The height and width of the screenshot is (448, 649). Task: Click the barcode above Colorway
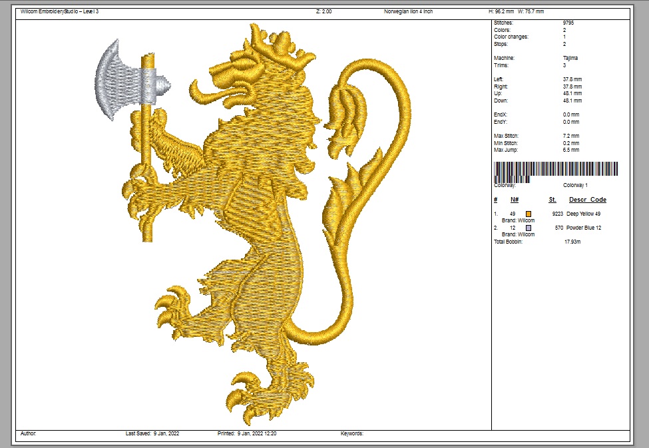[556, 170]
